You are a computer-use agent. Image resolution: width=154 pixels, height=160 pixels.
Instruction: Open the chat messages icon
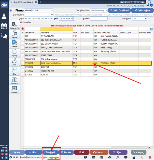[x=4, y=35]
